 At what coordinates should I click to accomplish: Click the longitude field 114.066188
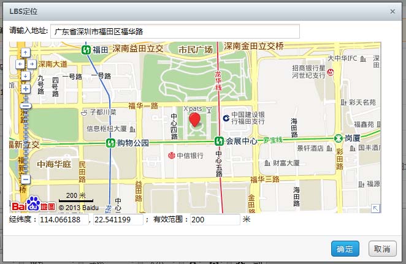pos(64,219)
